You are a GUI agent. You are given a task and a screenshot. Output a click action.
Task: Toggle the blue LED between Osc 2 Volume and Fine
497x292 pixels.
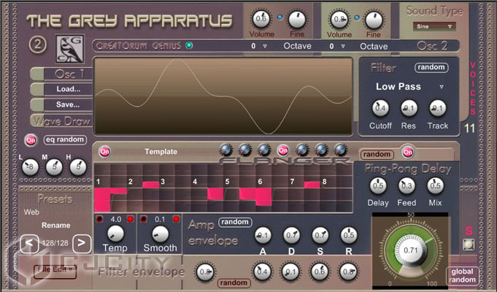tap(357, 18)
